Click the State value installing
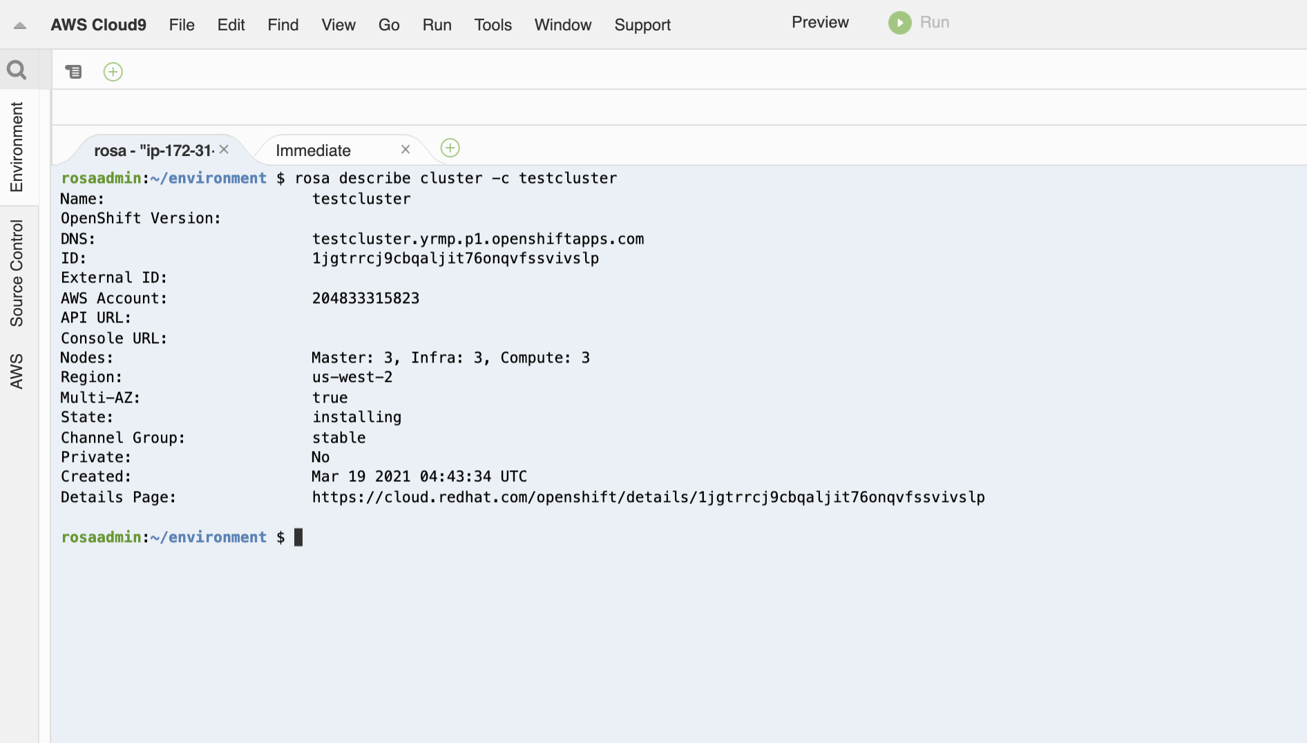This screenshot has height=743, width=1307. (356, 417)
